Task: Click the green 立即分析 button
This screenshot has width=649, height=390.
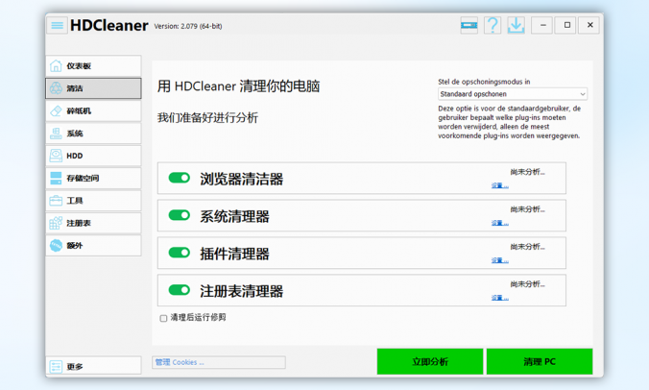Action: pos(430,361)
